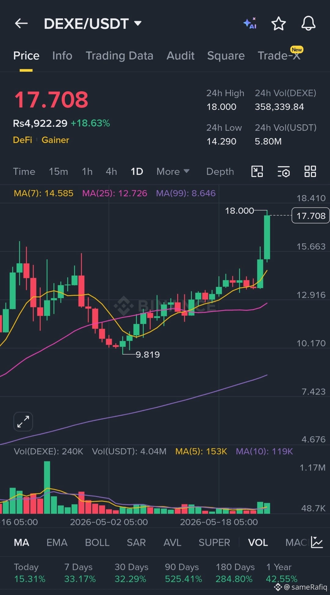Expand chart to fullscreen

(23, 422)
